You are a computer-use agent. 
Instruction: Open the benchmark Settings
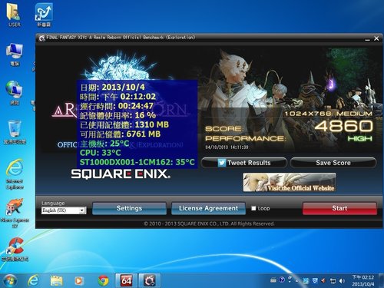coord(129,208)
